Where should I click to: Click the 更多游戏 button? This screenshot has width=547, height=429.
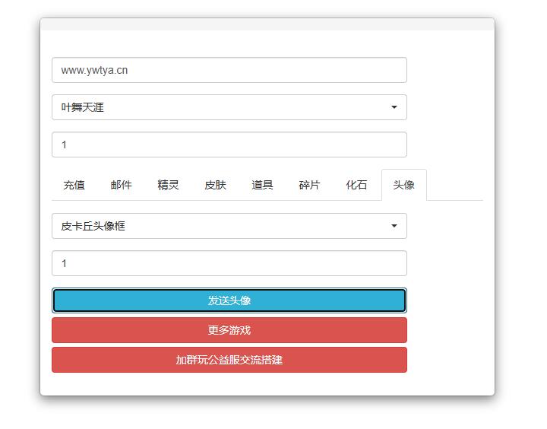[229, 330]
